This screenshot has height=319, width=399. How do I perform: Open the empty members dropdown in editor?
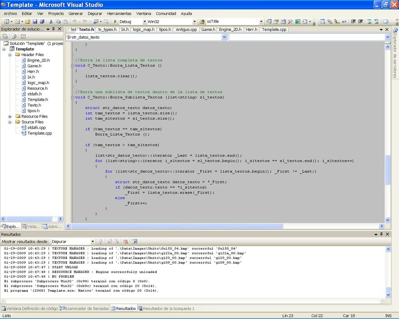click(387, 37)
